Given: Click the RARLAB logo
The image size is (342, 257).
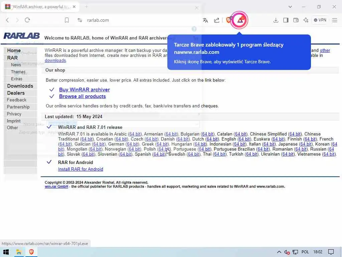Looking at the screenshot, I should pyautogui.click(x=22, y=35).
